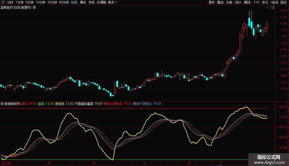
Task: Click the 2025年 date axis label
Action: pyautogui.click(x=6, y=163)
